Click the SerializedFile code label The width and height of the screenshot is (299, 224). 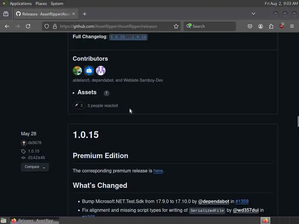(207, 210)
